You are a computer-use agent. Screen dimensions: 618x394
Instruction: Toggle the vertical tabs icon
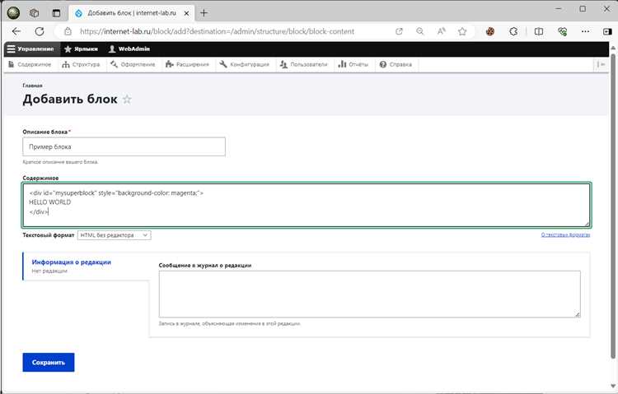pos(56,13)
